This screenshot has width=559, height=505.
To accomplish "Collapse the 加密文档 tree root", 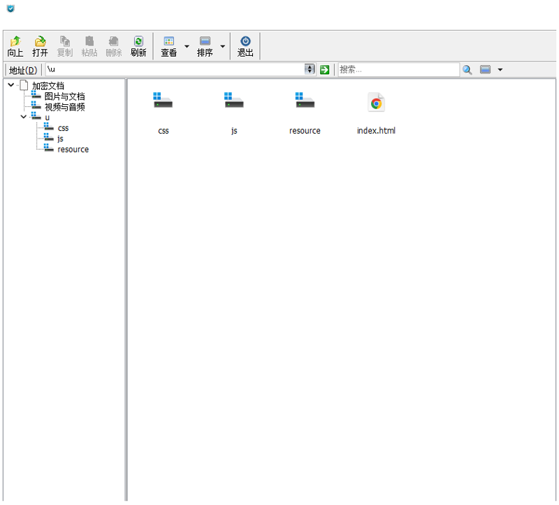I will (x=11, y=85).
